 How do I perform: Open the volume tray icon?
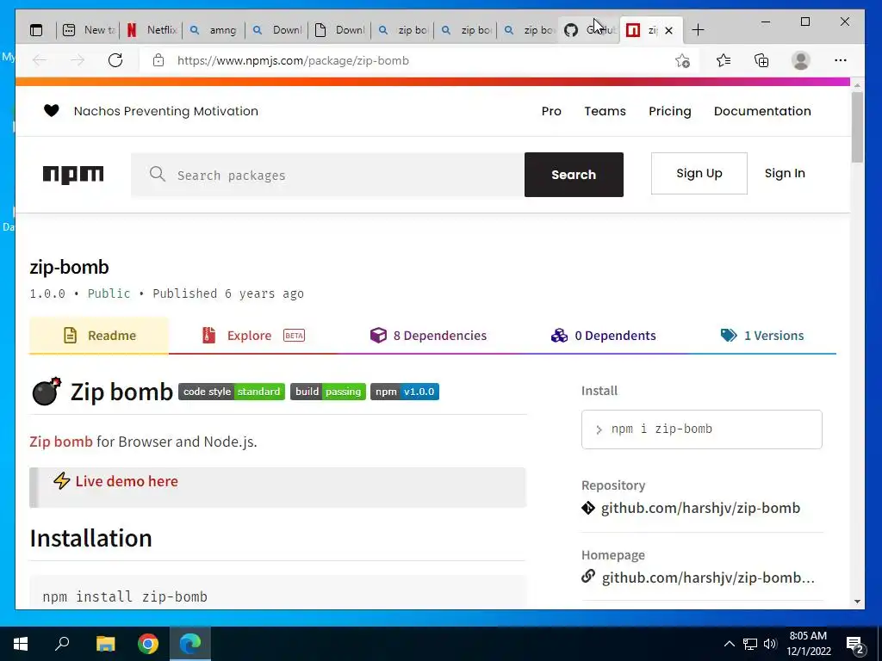770,644
